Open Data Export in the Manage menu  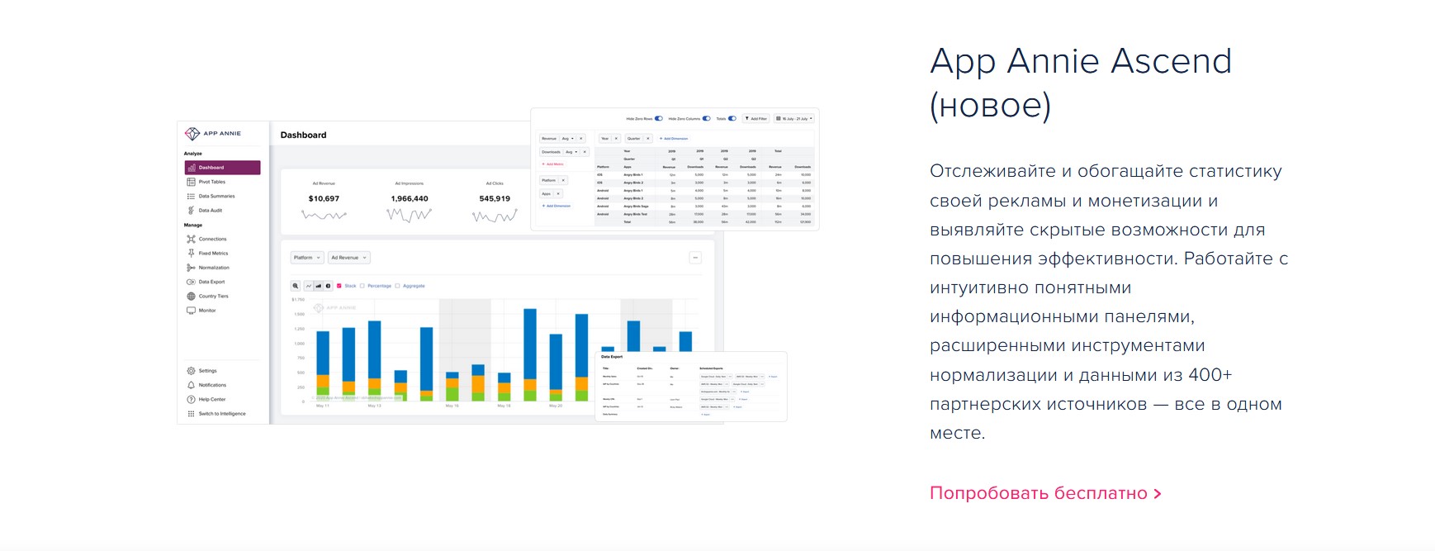(211, 282)
